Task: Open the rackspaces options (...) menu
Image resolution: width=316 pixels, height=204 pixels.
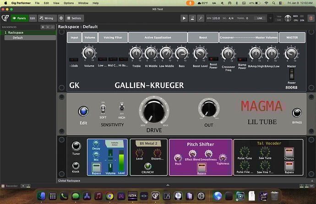Action: tap(53, 27)
